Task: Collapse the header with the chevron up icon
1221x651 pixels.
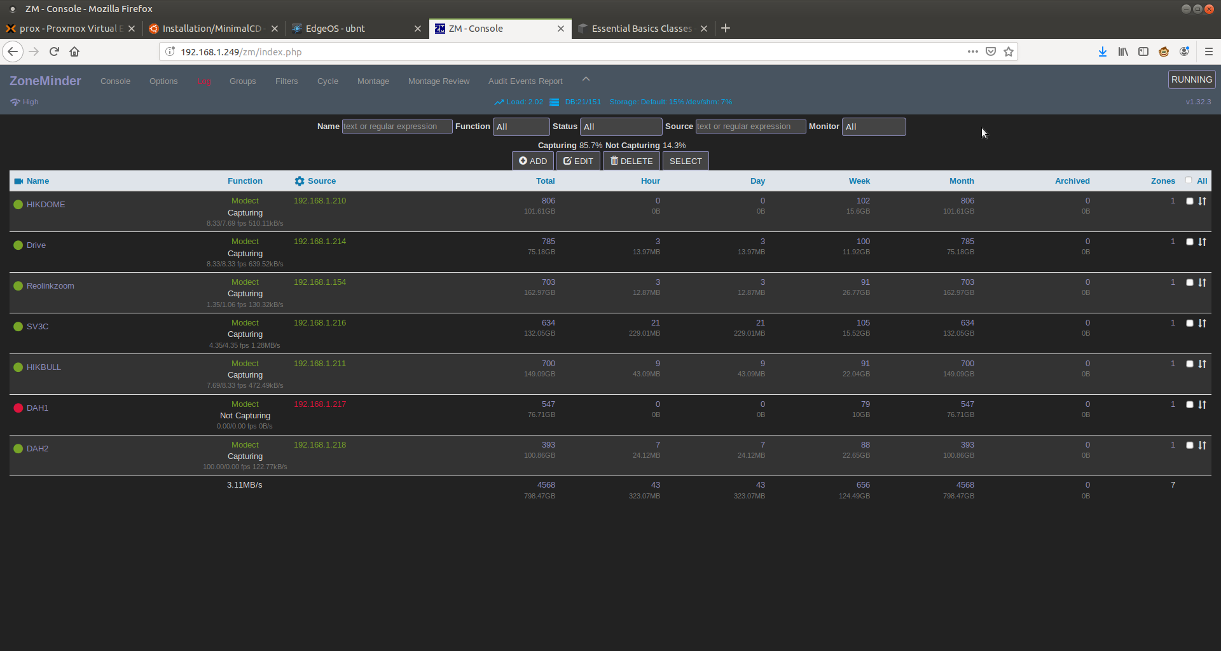Action: click(x=586, y=79)
